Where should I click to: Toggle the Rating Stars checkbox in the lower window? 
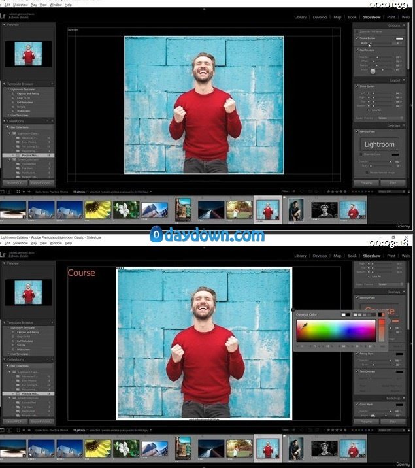click(x=357, y=354)
